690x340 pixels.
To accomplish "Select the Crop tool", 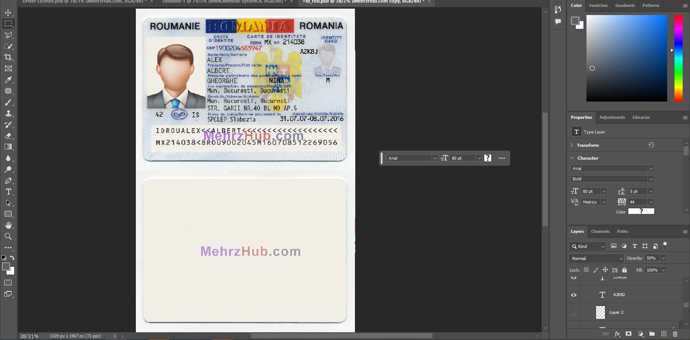I will coord(8,57).
